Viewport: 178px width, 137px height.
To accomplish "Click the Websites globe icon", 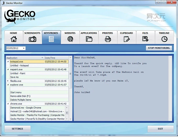I will tap(70, 39).
